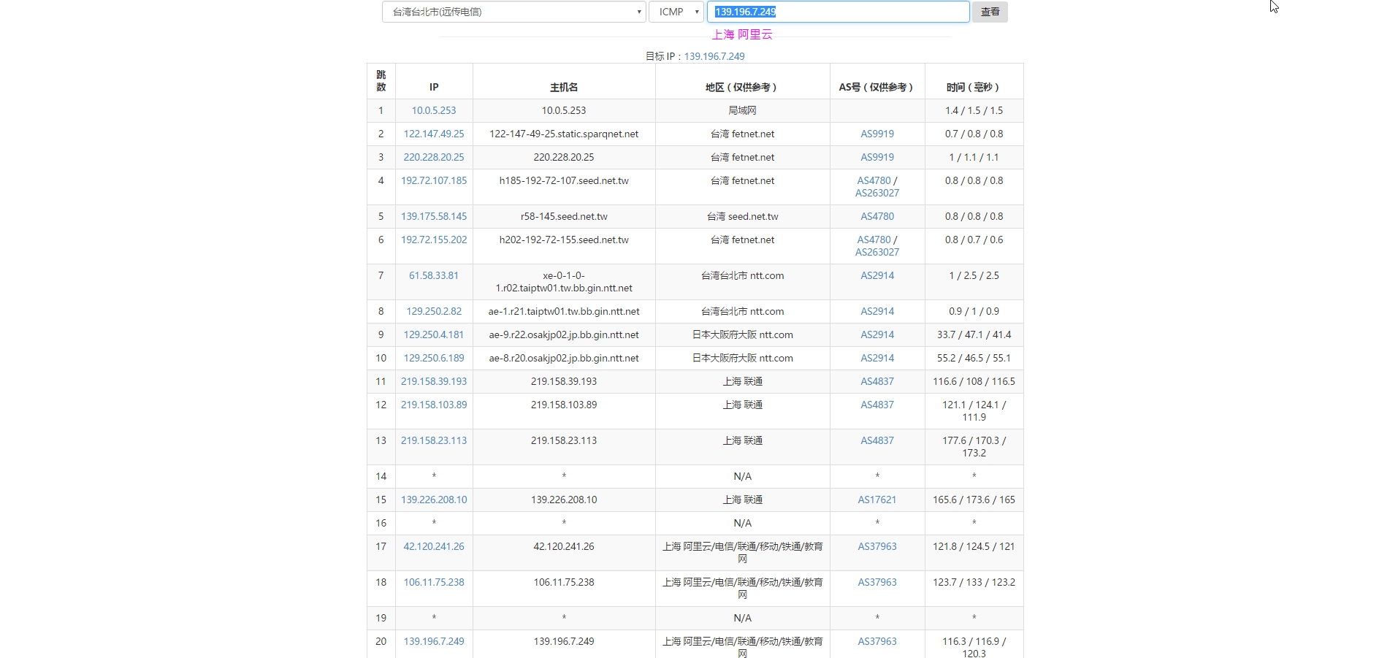Open AS263027 link in hop 6 row
Screen dimensions: 1390x658
877,252
